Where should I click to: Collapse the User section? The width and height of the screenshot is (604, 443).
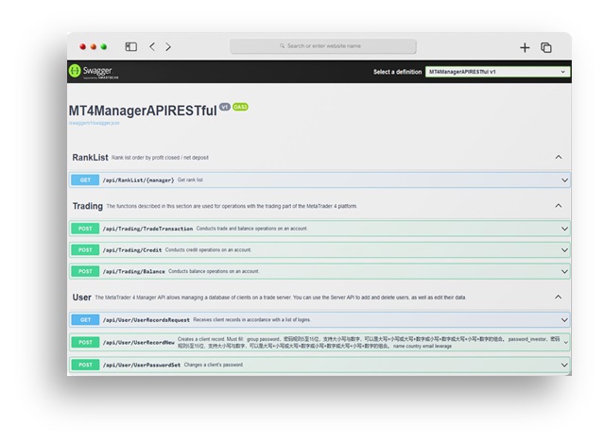point(559,297)
